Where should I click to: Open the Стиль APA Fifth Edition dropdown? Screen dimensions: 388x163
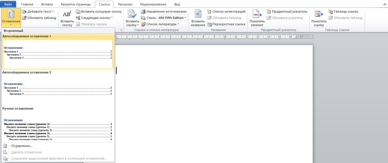(x=185, y=18)
